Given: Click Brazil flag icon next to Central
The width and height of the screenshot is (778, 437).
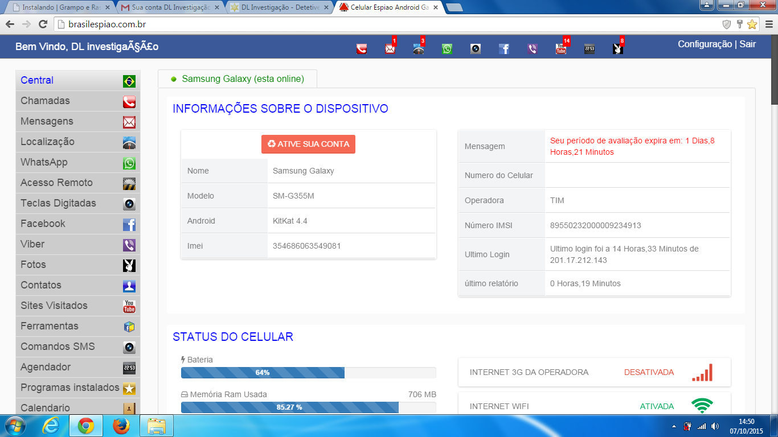Looking at the screenshot, I should pyautogui.click(x=129, y=81).
